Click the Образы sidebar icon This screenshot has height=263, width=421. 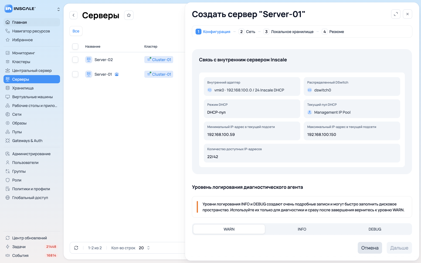click(8, 123)
